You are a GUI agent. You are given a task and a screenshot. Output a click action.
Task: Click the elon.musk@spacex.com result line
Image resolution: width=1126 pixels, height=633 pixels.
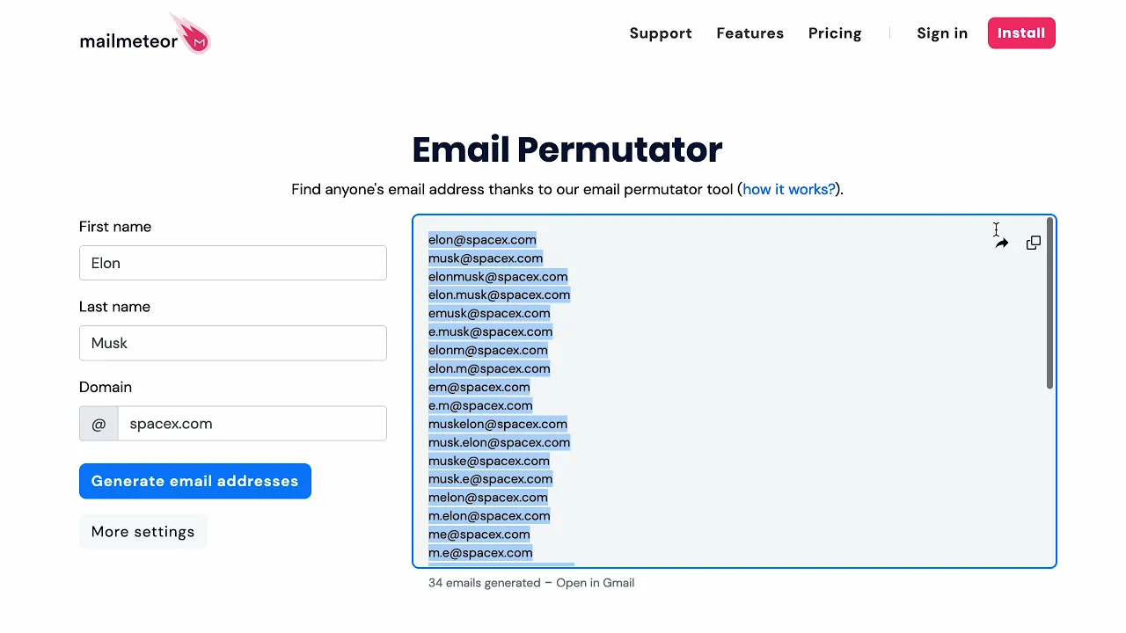tap(499, 295)
